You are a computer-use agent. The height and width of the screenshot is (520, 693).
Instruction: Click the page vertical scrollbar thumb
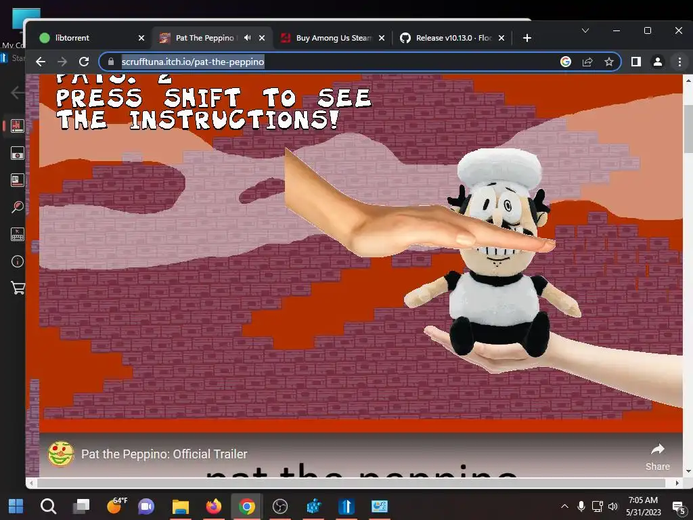(688, 128)
